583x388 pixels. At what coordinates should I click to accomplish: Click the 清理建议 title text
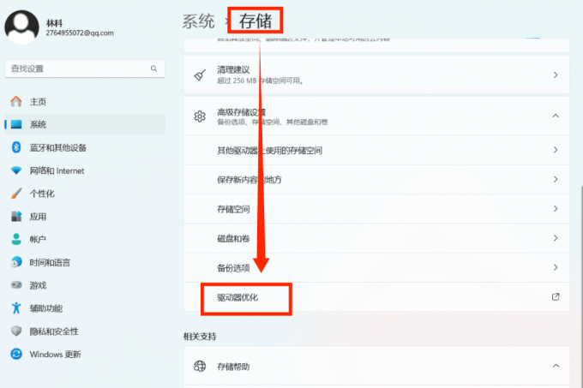(x=233, y=69)
